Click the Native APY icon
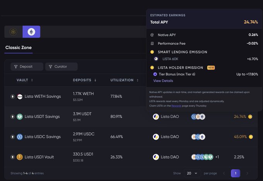This screenshot has width=263, height=181. (152, 35)
